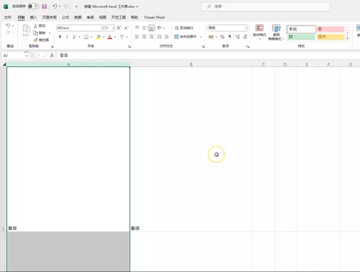The image size is (360, 272).
Task: Click the Insert Function fx icon
Action: point(52,55)
